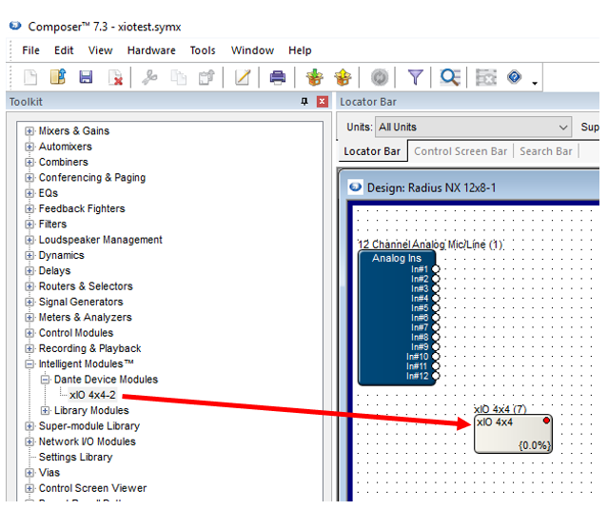Click the Cut scissors icon
Screen dimensions: 608x510
click(x=149, y=77)
